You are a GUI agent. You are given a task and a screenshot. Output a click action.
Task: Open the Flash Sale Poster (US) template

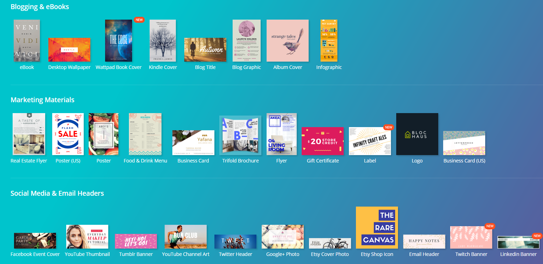tap(68, 134)
